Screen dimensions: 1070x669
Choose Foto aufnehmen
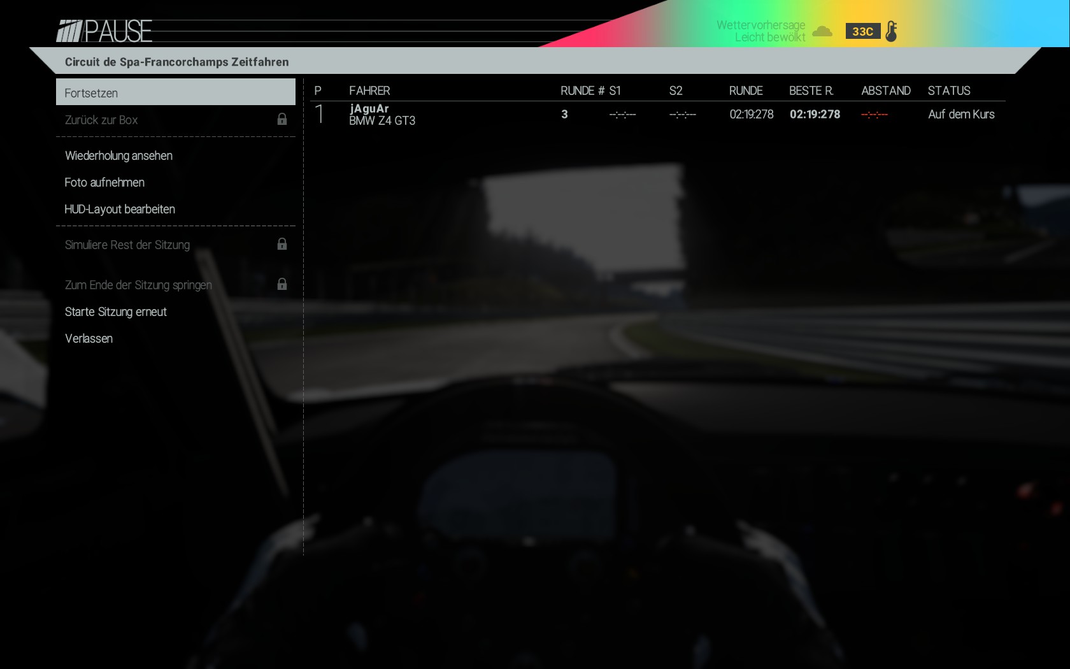(104, 182)
